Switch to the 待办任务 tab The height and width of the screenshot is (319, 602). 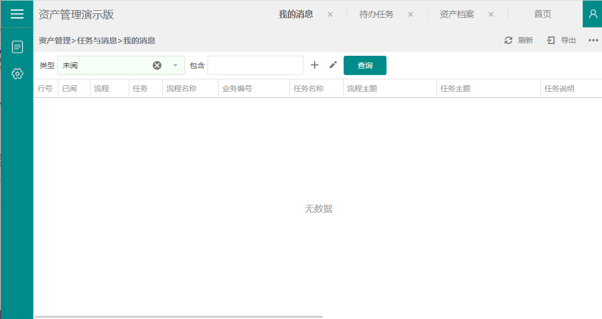pyautogui.click(x=376, y=14)
